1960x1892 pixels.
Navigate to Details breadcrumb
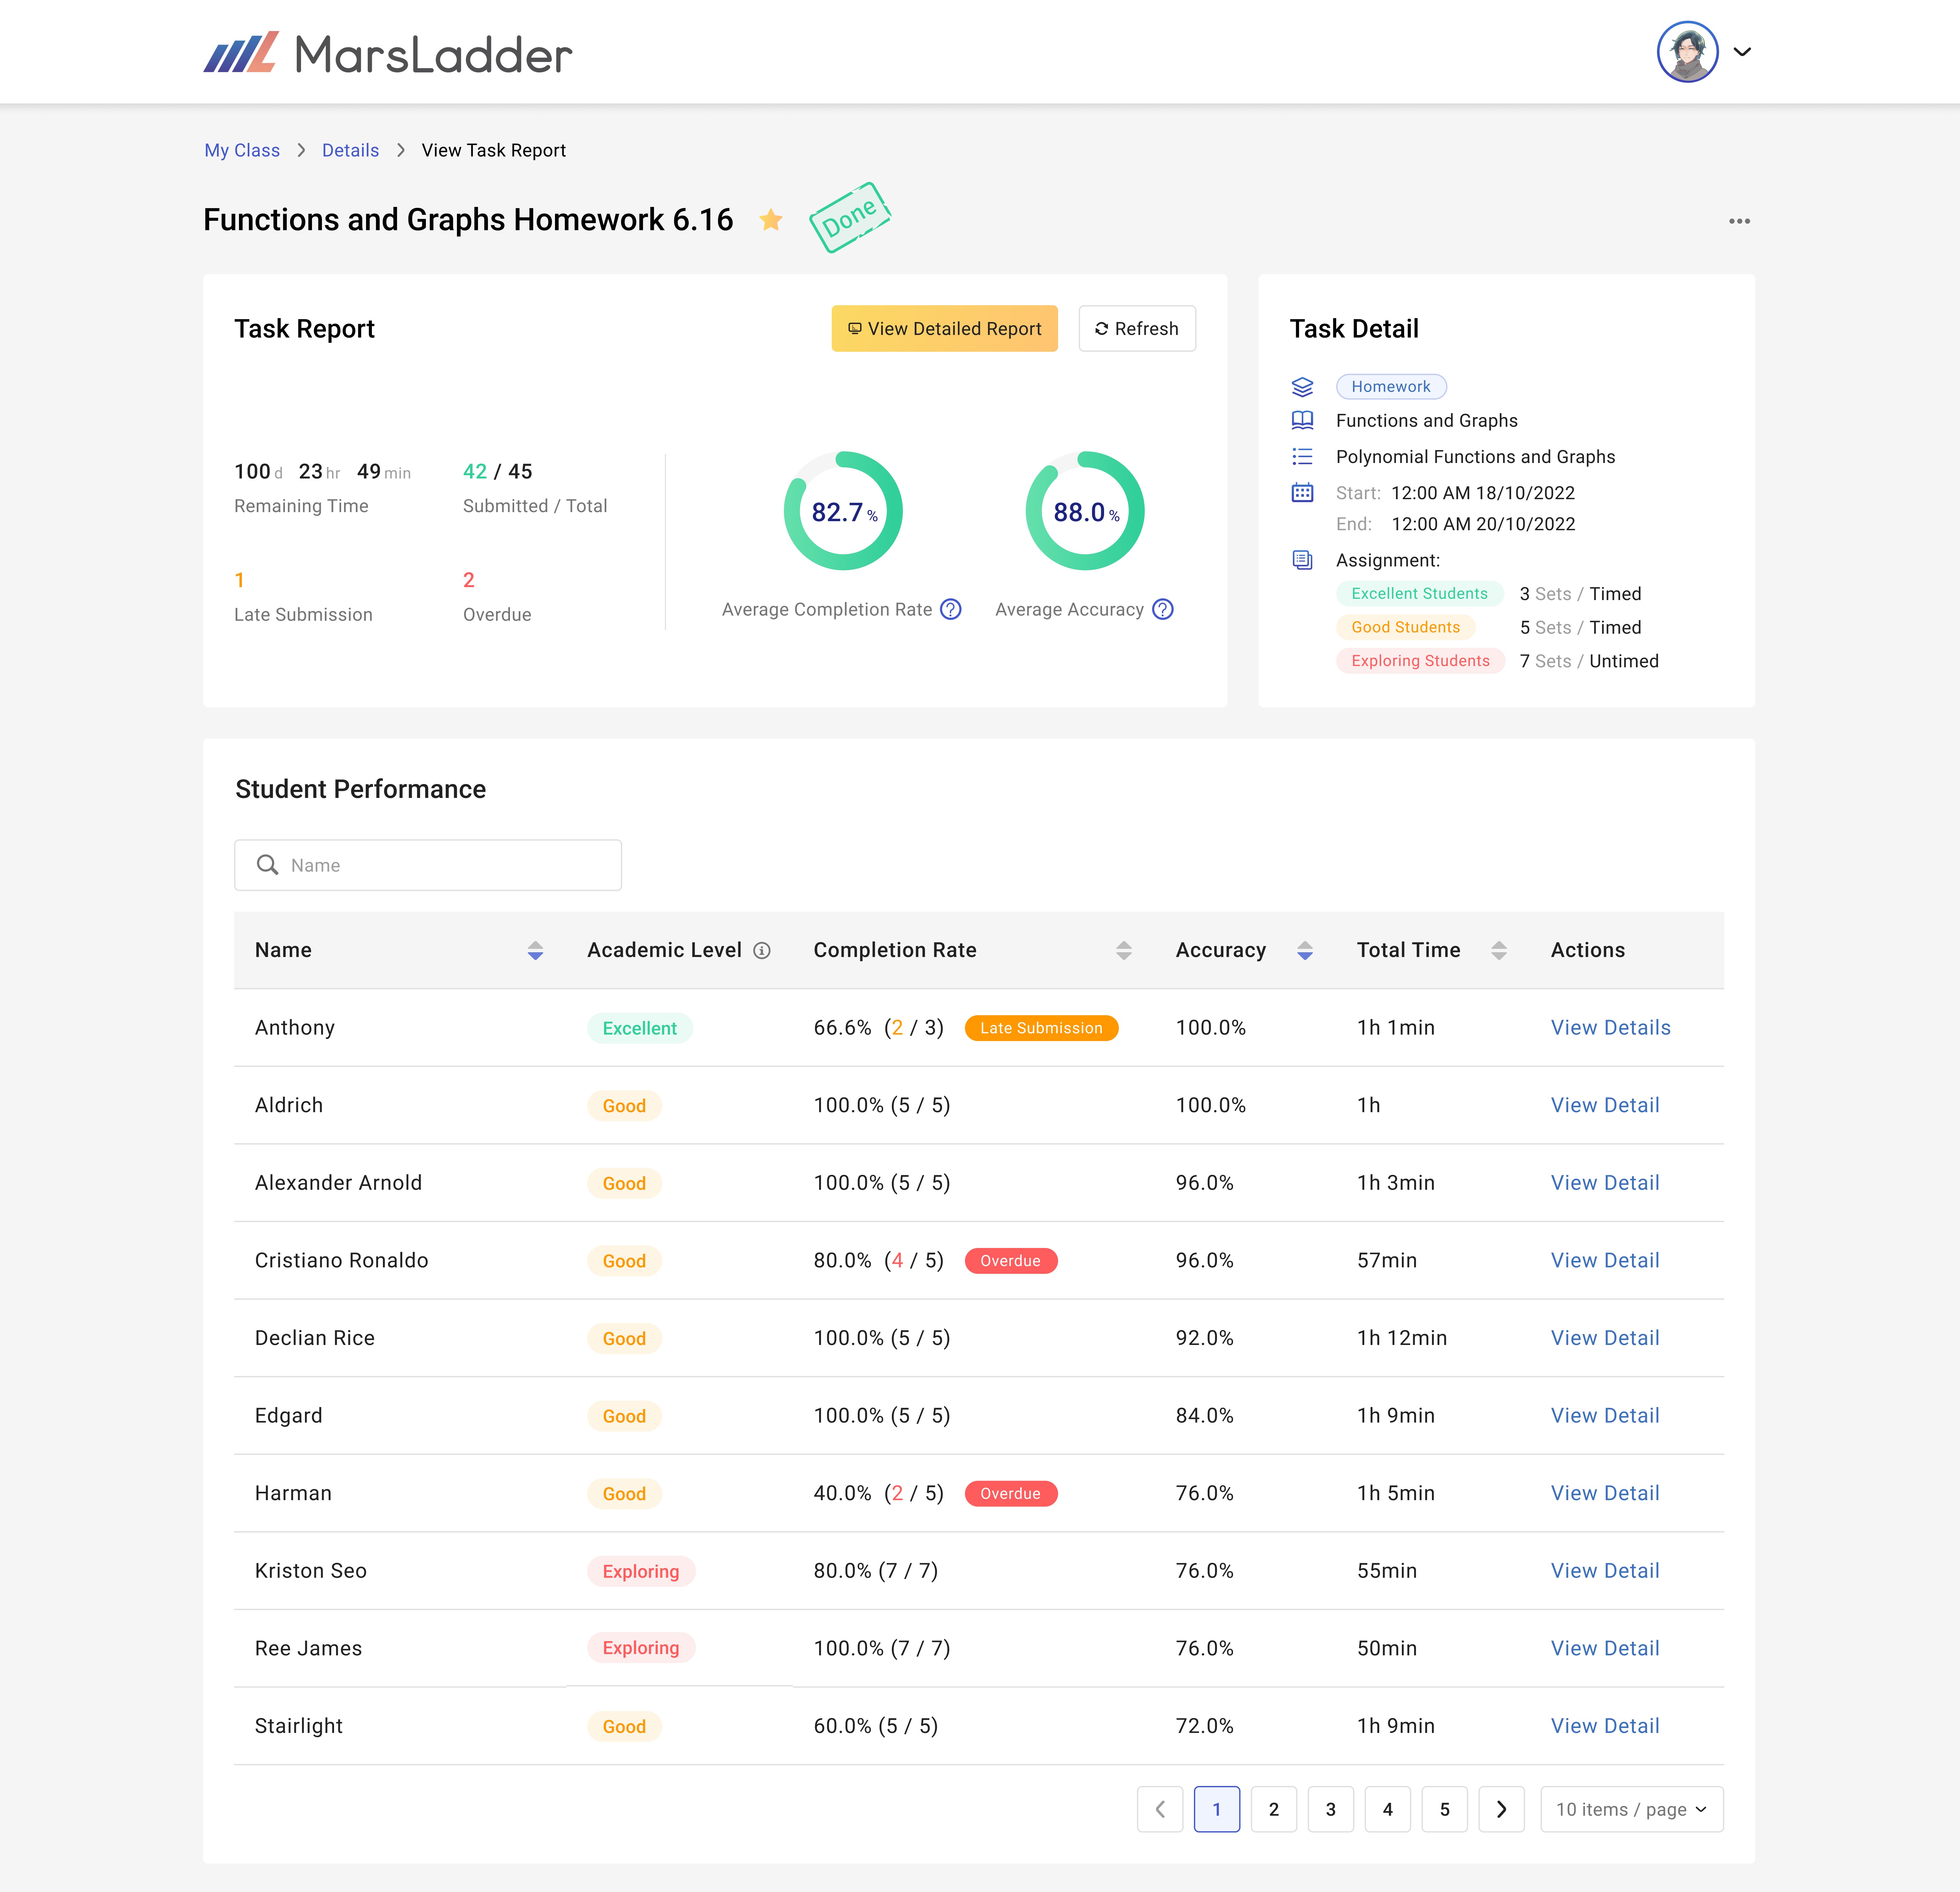[350, 150]
